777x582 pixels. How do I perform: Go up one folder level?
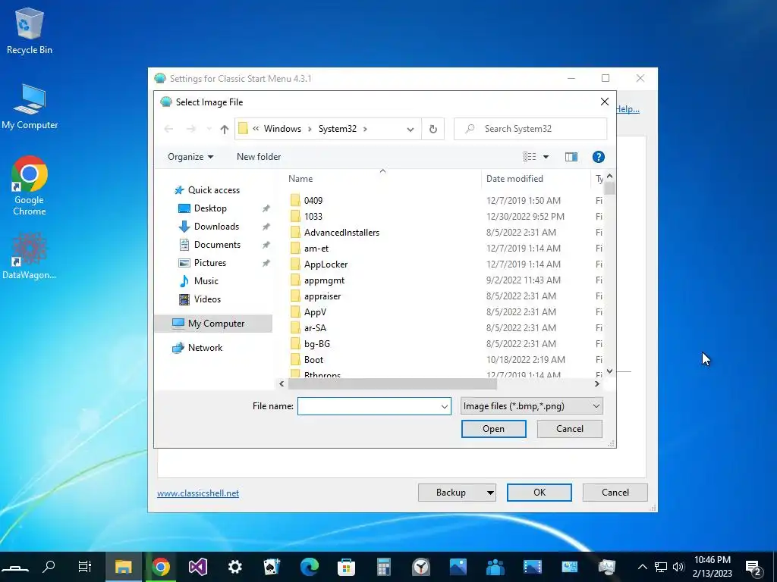[x=225, y=129]
